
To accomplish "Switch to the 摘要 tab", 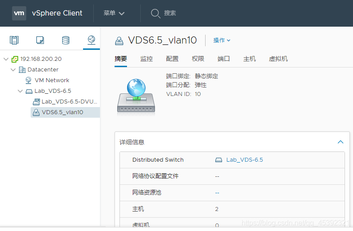I will [121, 59].
